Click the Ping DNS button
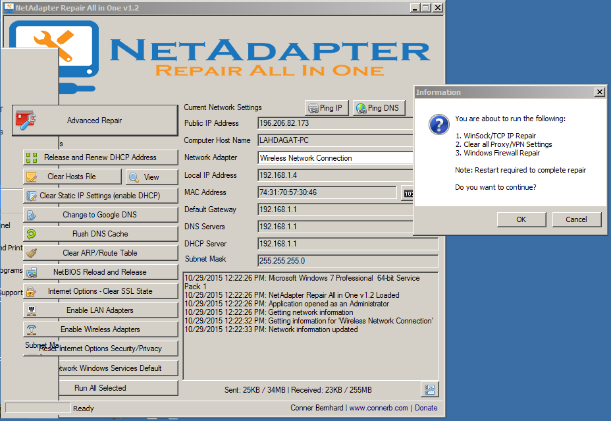Screen dimensions: 611x421 point(379,108)
